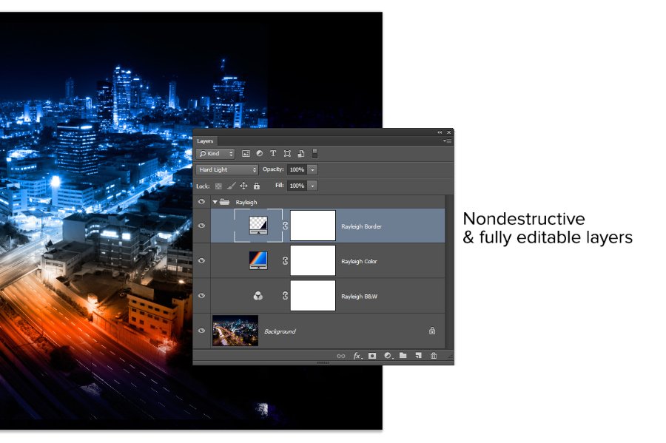Filter layers by adjustment layer icon
666x443 pixels.
[259, 154]
